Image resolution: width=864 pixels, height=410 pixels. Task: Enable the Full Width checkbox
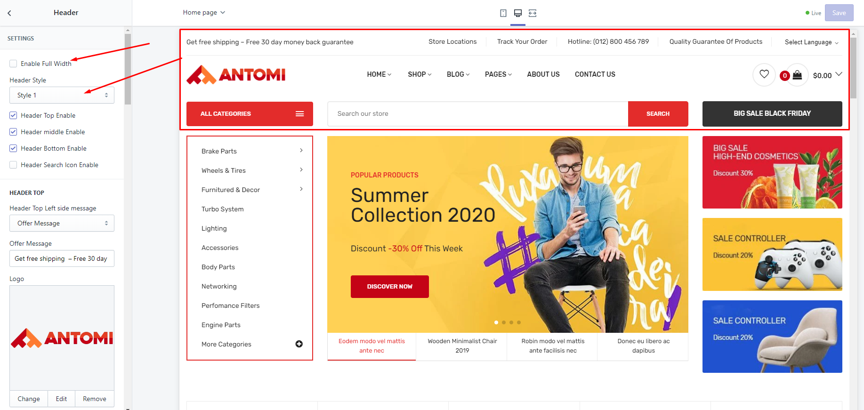tap(13, 64)
